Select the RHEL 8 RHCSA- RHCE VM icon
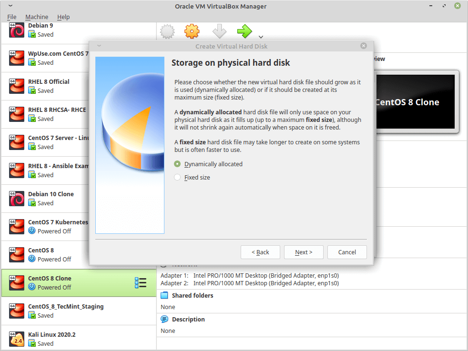The image size is (468, 351). tap(16, 114)
